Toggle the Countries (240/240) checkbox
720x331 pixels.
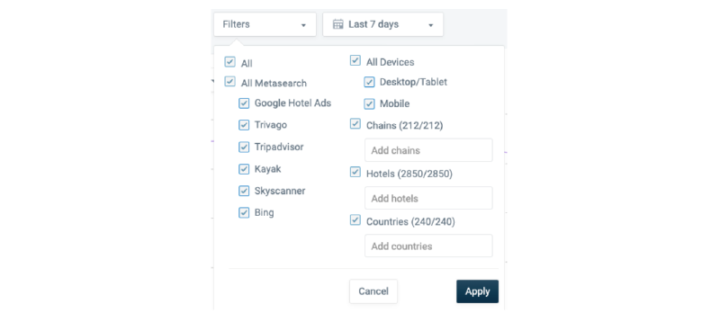pos(355,219)
